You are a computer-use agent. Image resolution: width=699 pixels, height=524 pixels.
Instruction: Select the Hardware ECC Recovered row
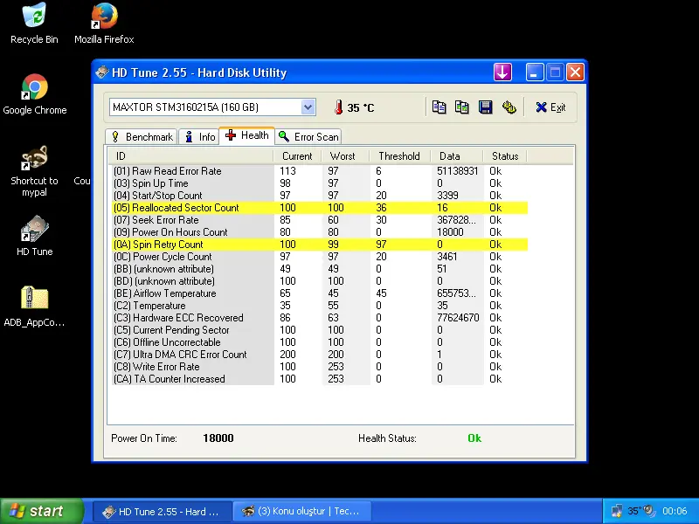tap(320, 318)
